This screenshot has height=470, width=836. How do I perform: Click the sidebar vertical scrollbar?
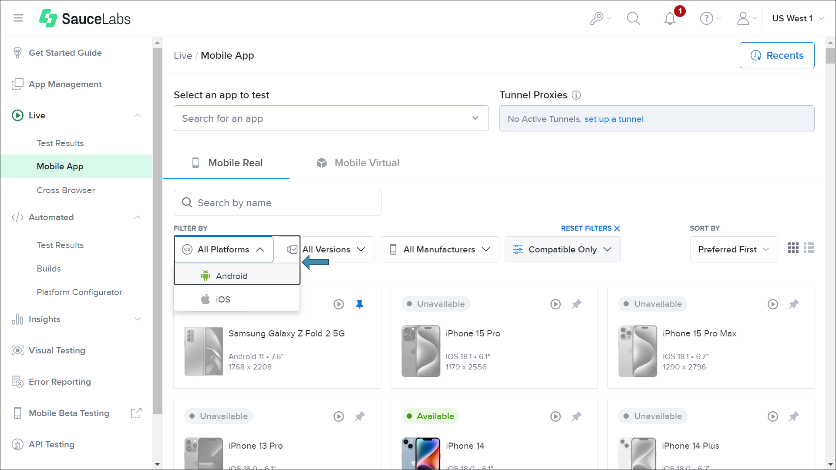click(158, 231)
